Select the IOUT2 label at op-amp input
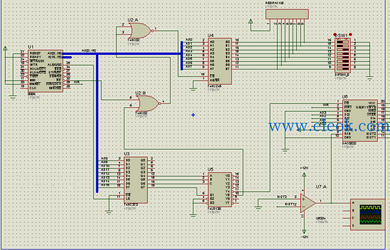The width and height of the screenshot is (390, 250). coord(282,197)
